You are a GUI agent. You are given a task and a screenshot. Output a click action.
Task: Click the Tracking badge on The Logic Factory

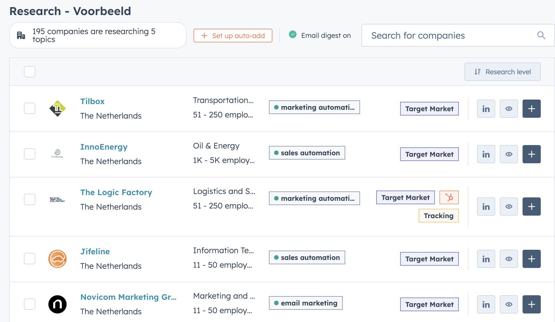pyautogui.click(x=438, y=215)
